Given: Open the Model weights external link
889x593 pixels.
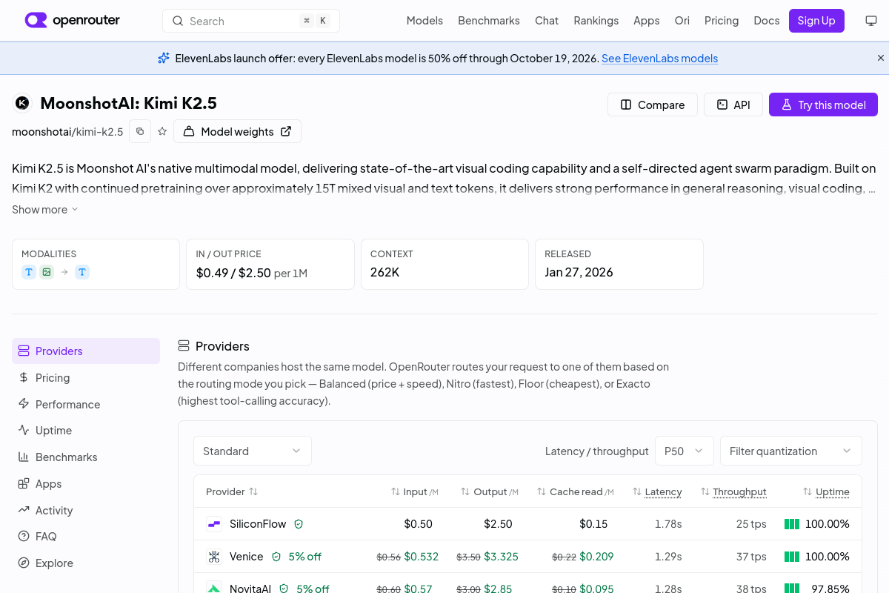Looking at the screenshot, I should pos(237,131).
